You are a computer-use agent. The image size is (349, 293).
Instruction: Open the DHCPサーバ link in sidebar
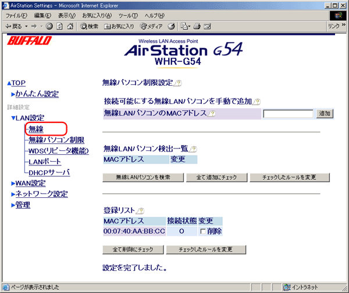[x=49, y=172]
